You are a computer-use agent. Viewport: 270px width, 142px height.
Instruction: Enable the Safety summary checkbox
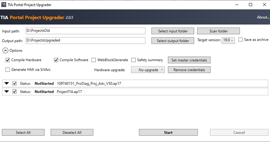coord(133,60)
